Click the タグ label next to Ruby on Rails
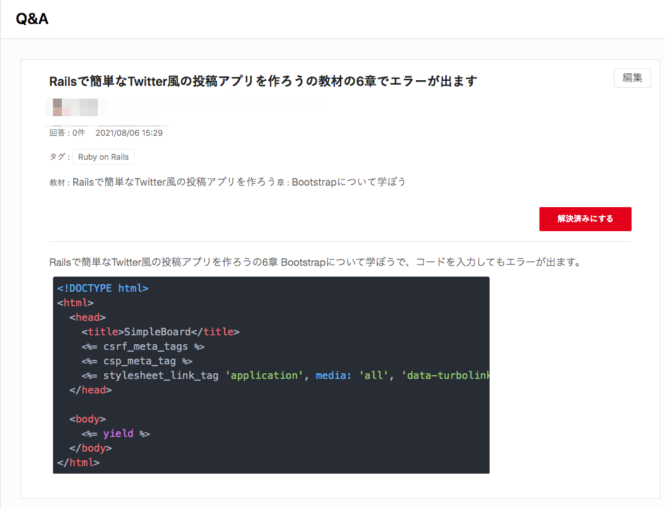Screen dimensions: 665x509 [x=57, y=157]
